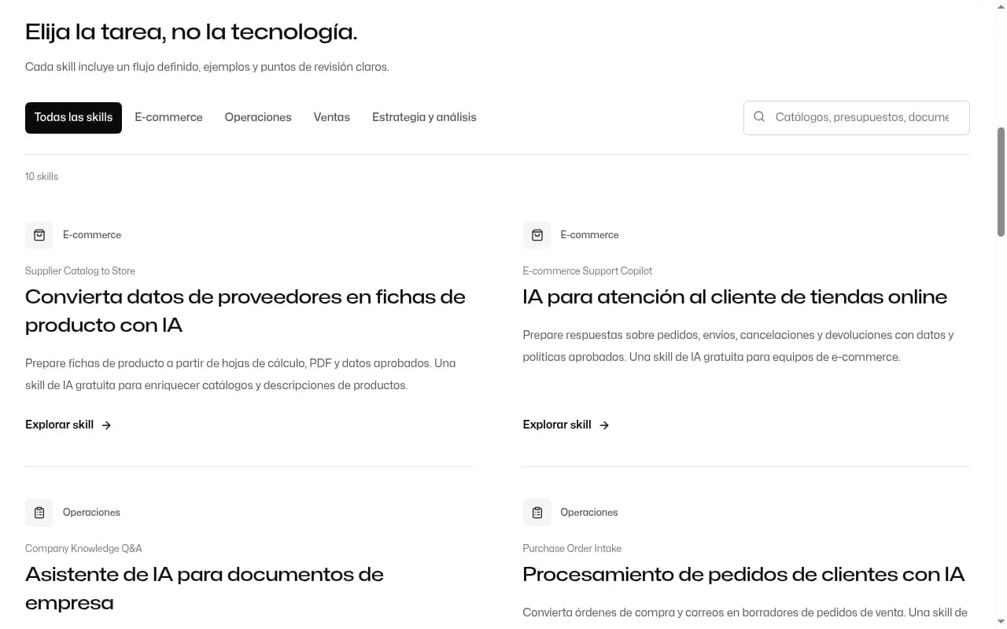
Task: Open 'Procesamiento de pedidos de clientes con IA'
Action: click(x=743, y=575)
